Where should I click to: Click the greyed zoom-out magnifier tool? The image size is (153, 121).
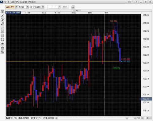(2, 28)
